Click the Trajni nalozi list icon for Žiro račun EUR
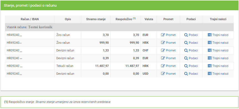This screenshot has height=109, width=239. click(210, 35)
